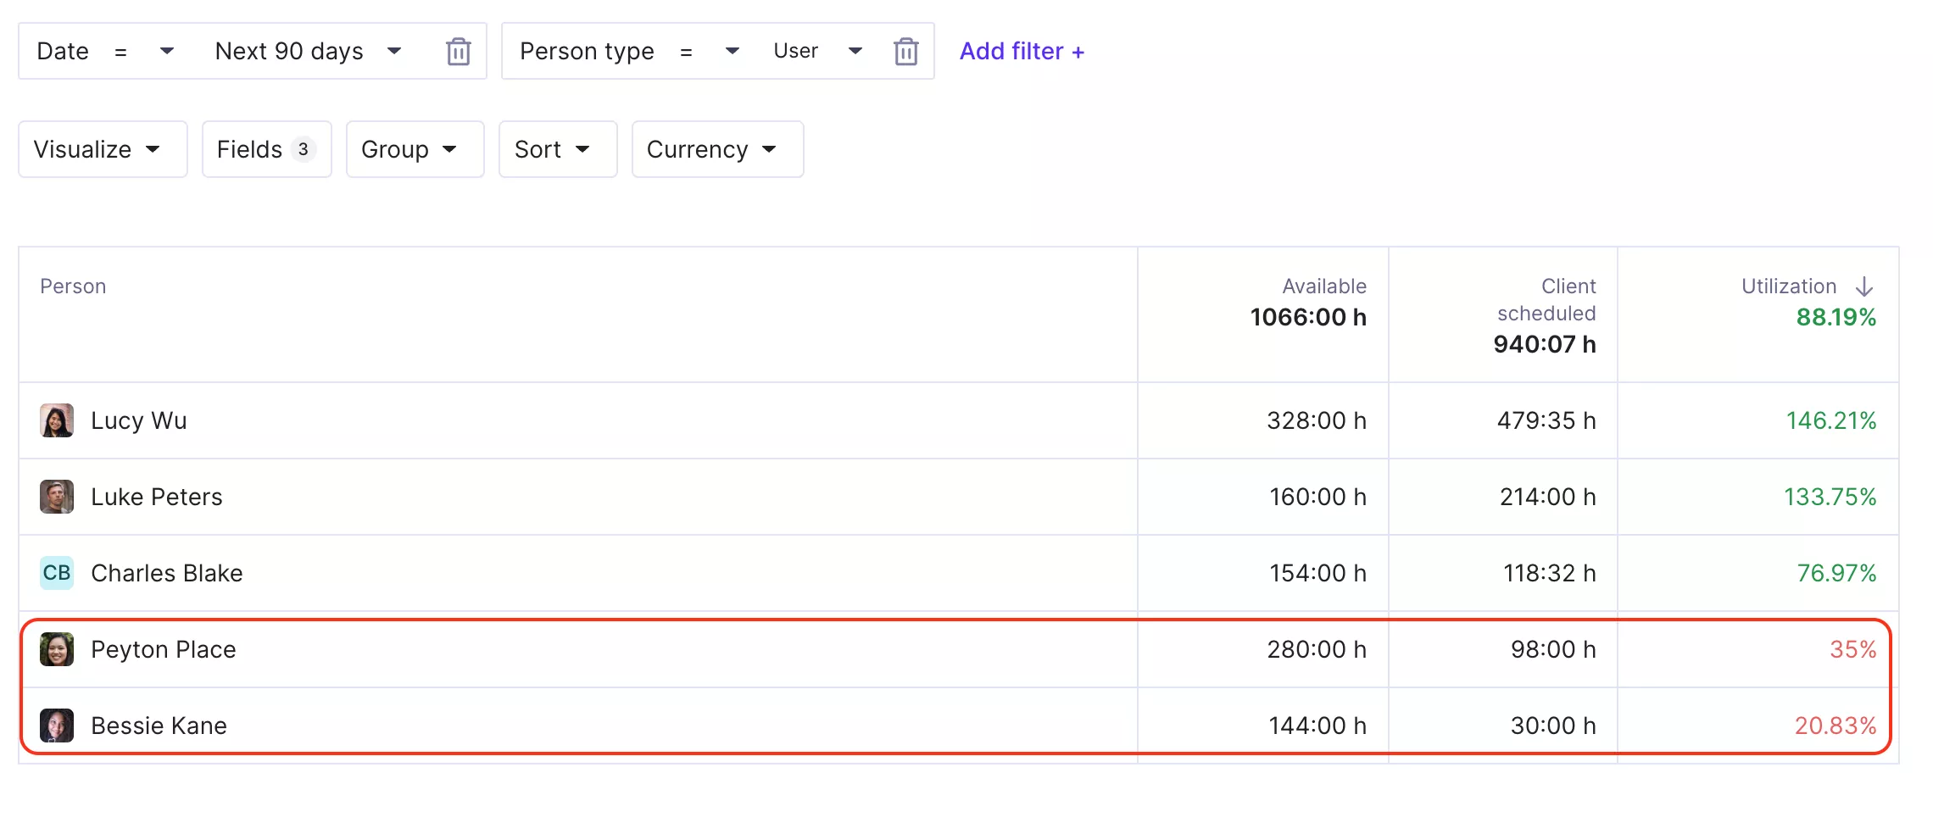The image size is (1933, 834).
Task: Click the Person column header
Action: click(73, 286)
